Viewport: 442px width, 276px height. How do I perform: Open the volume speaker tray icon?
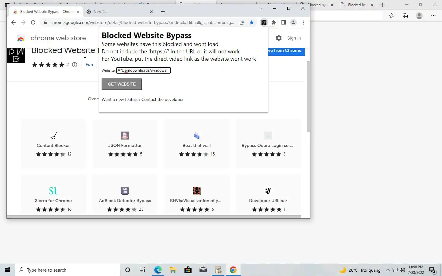402,270
